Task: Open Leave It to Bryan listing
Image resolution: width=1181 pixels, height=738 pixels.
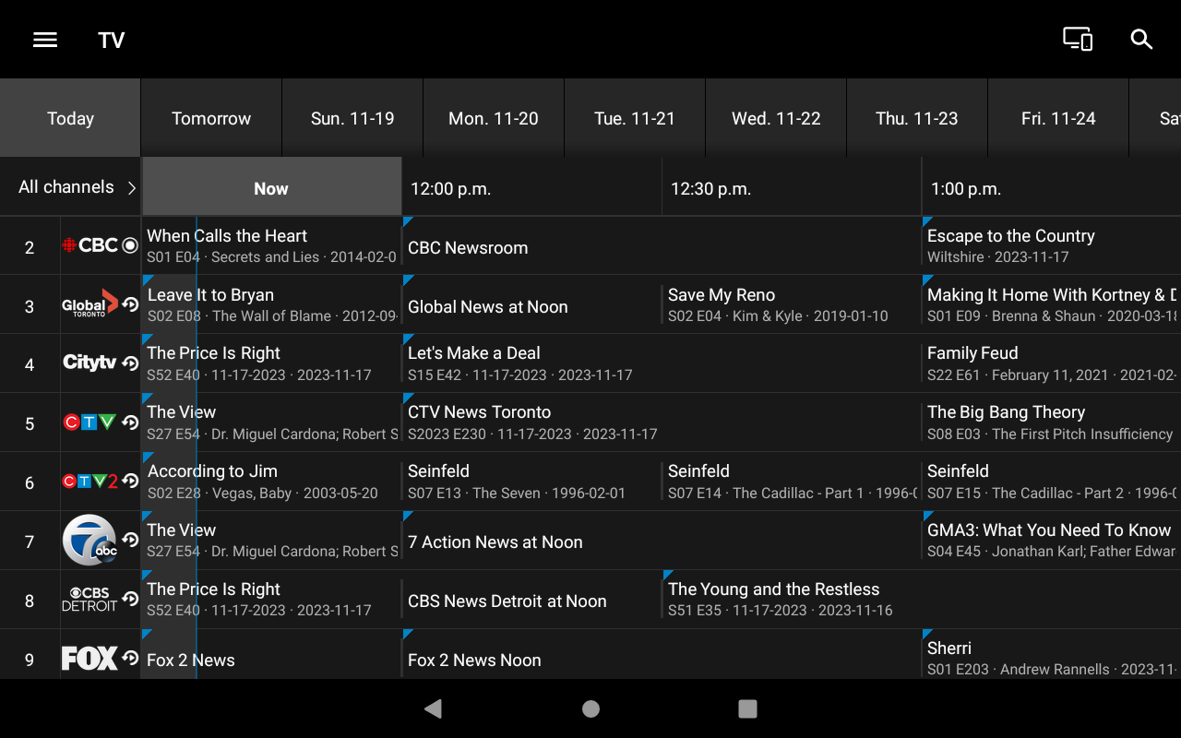Action: [x=271, y=304]
